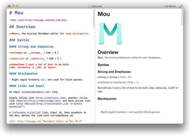Screen dimensions: 190x135
Task: Click 'Syntax' heading in preview pane
Action: [x=103, y=65]
